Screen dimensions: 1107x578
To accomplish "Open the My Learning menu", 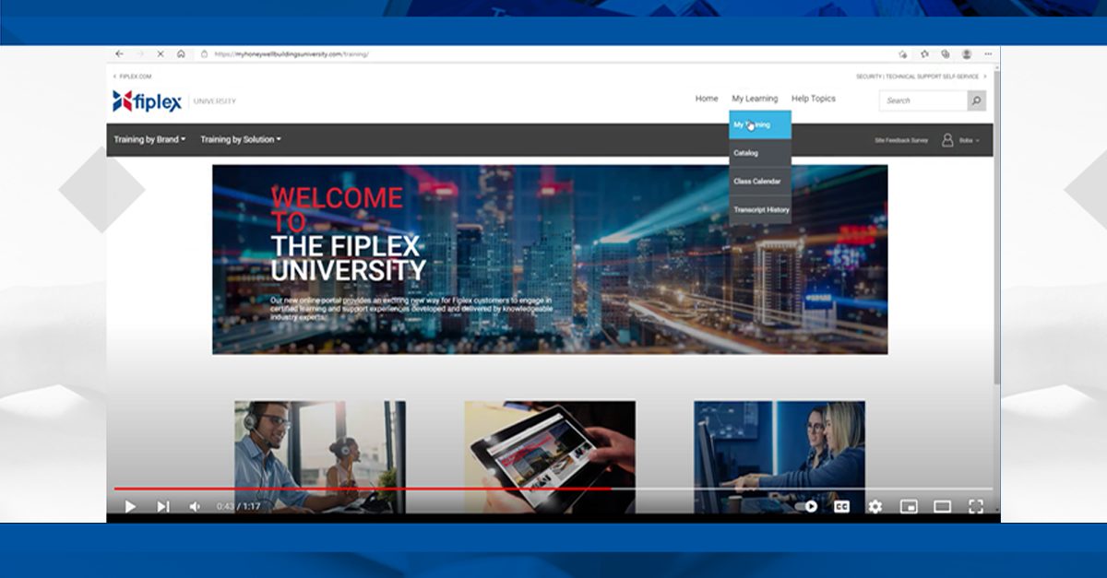I will (x=755, y=99).
